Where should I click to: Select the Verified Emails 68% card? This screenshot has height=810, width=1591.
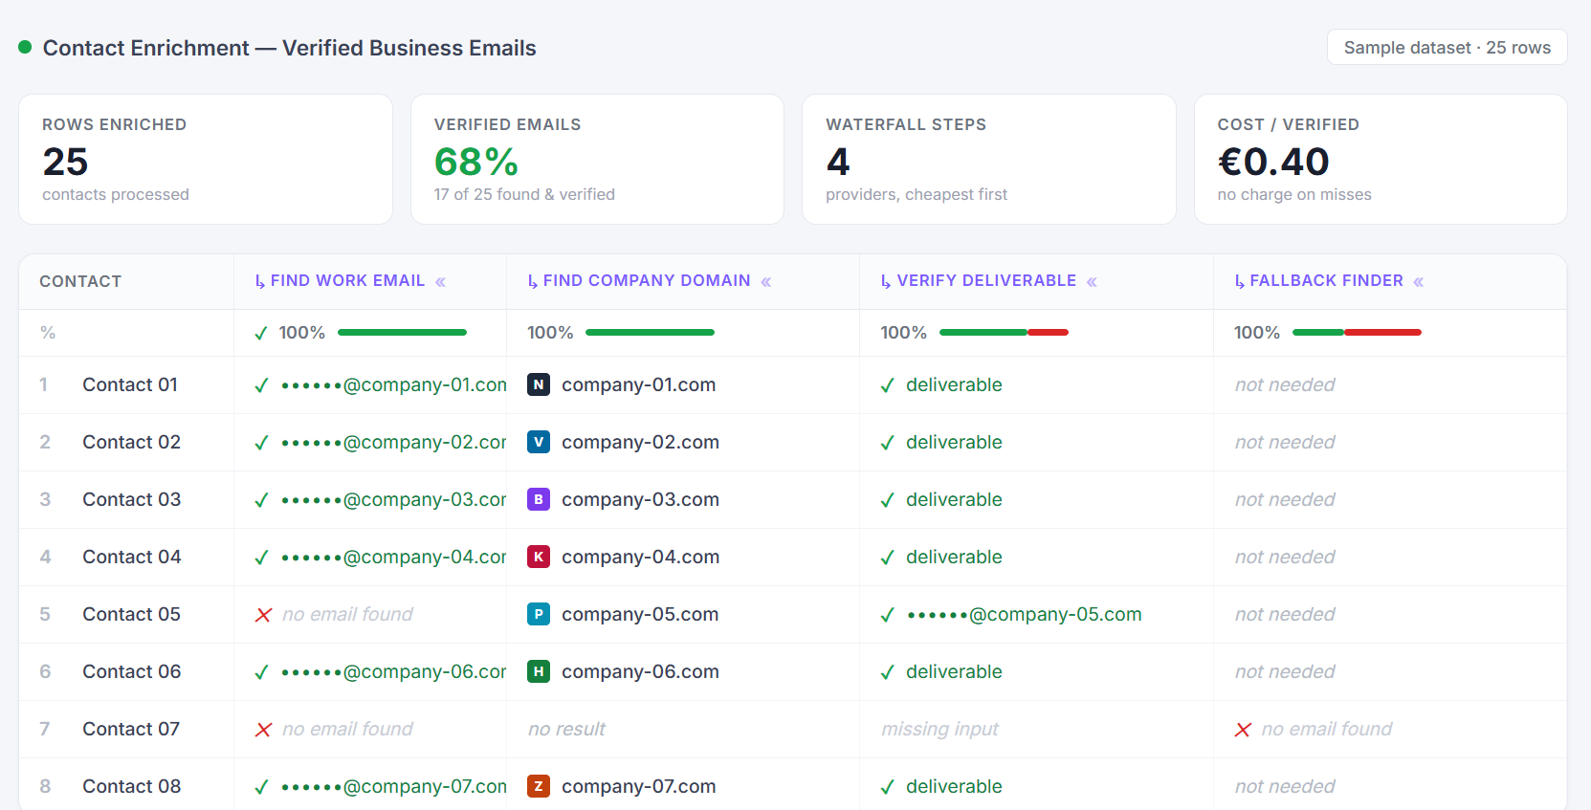597,159
